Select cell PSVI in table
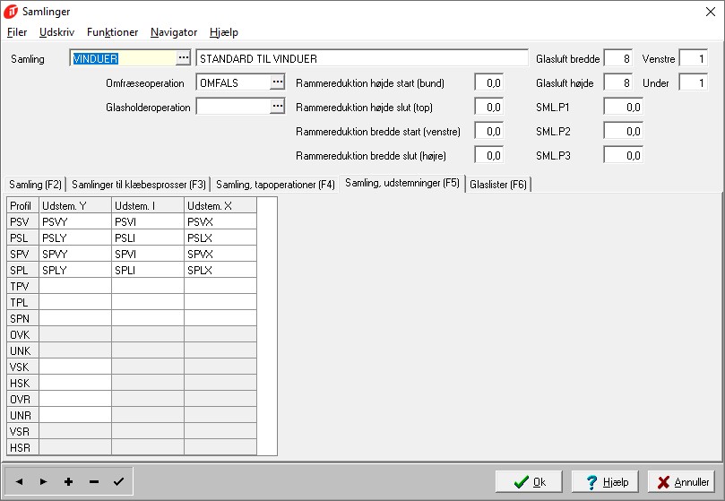This screenshot has height=501, width=725. click(x=148, y=221)
